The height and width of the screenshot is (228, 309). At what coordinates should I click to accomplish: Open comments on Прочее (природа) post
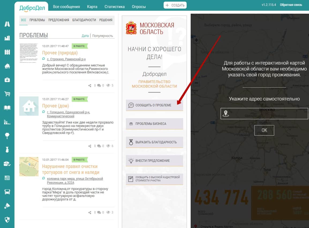pyautogui.click(x=99, y=85)
